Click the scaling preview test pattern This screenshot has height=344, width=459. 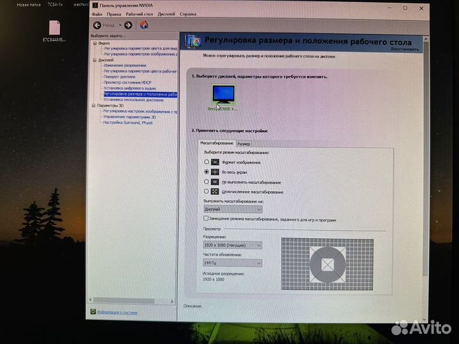click(x=327, y=264)
